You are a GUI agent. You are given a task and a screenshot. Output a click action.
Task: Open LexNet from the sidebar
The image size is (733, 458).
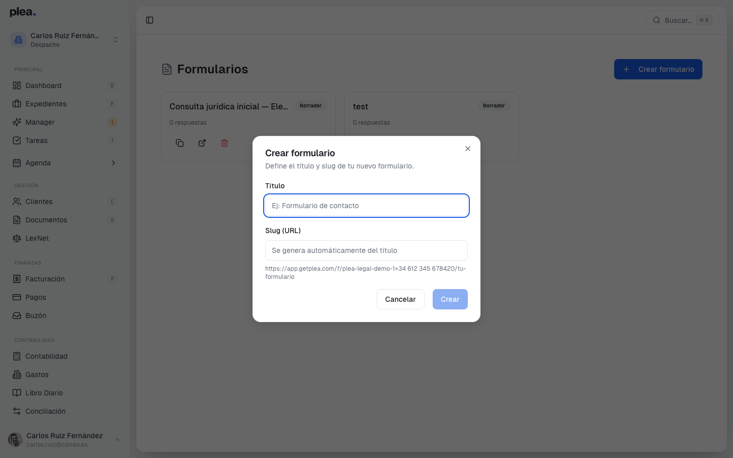(38, 238)
